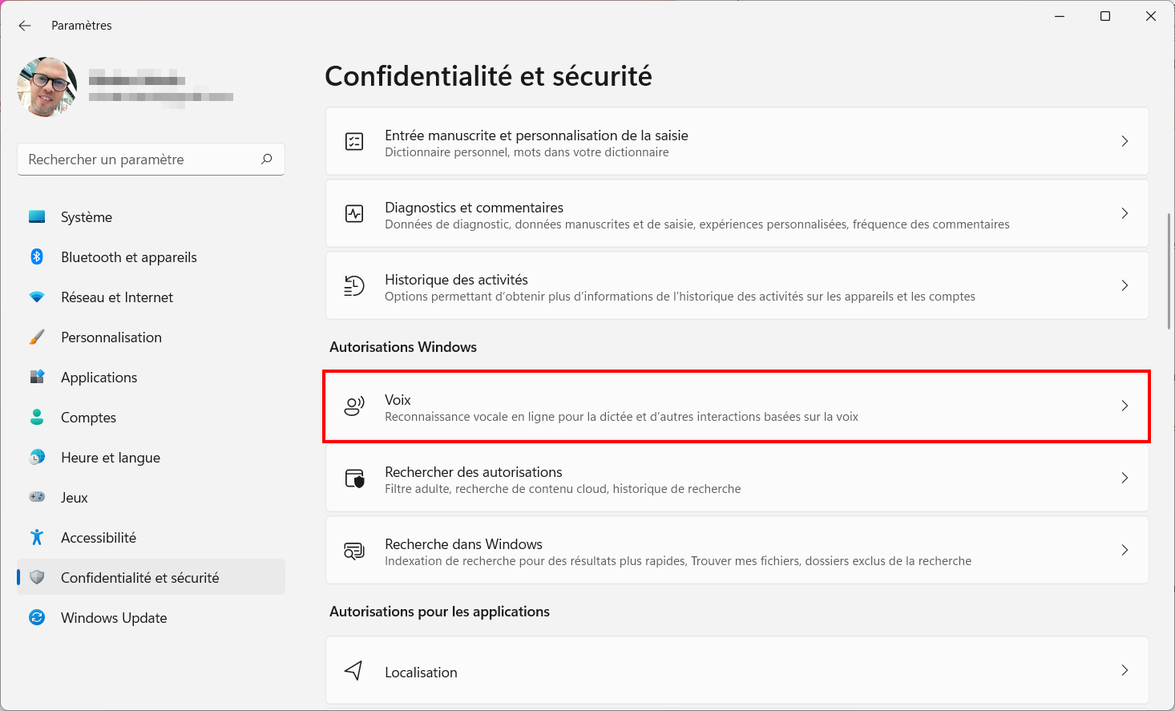The width and height of the screenshot is (1175, 711).
Task: Click the Bluetooth icon in sidebar
Action: tap(37, 257)
